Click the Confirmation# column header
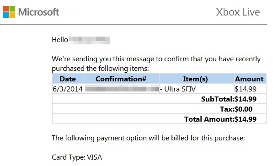The image size is (273, 166). 121,79
